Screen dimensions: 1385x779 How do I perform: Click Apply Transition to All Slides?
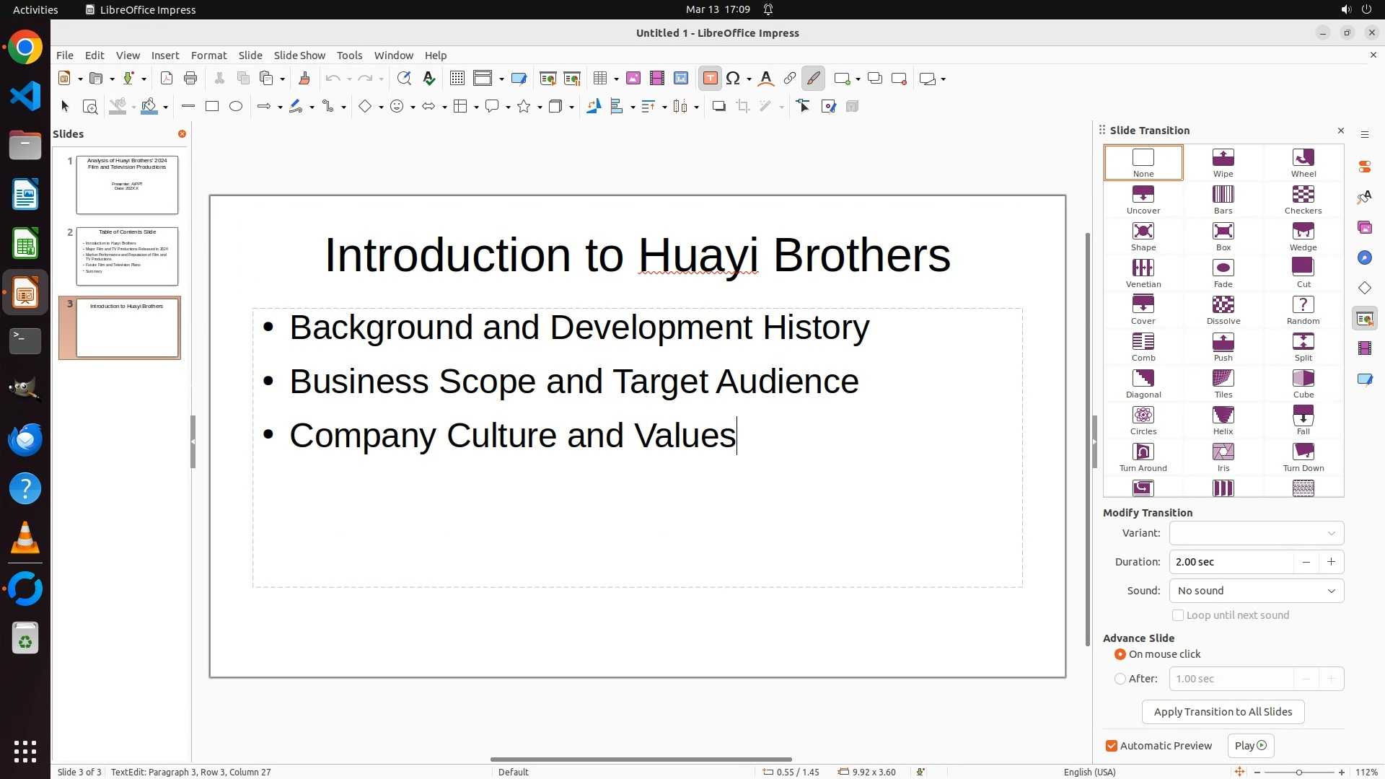(1223, 712)
